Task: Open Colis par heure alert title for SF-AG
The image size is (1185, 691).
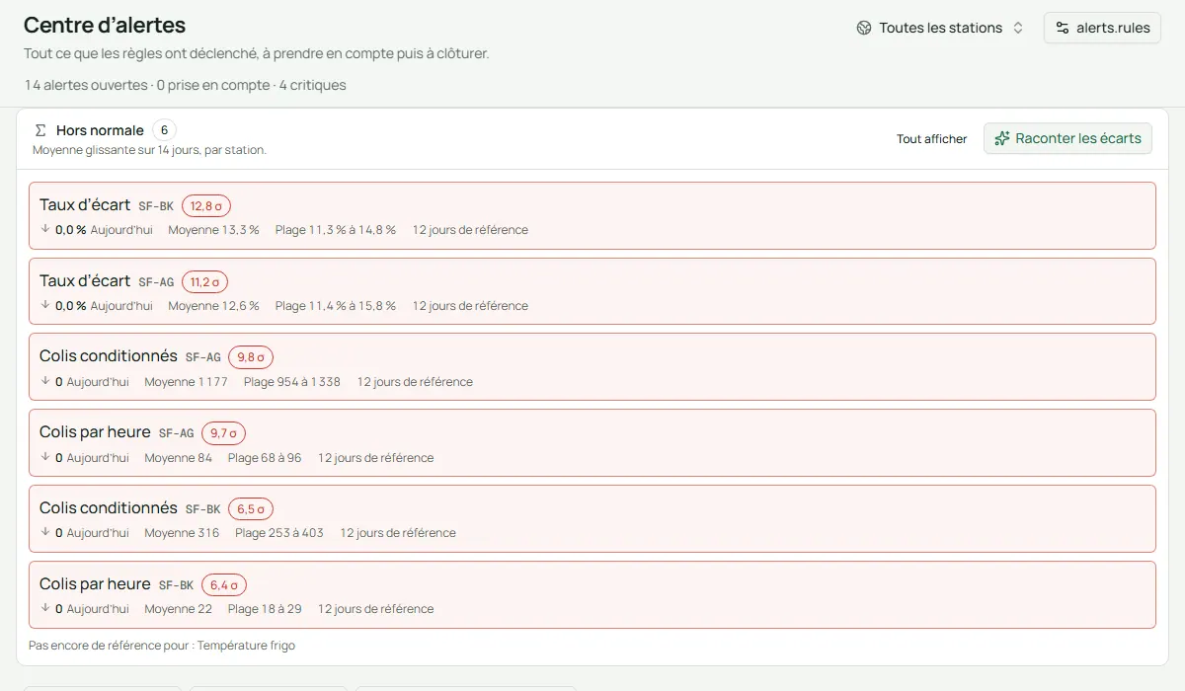Action: tap(95, 431)
